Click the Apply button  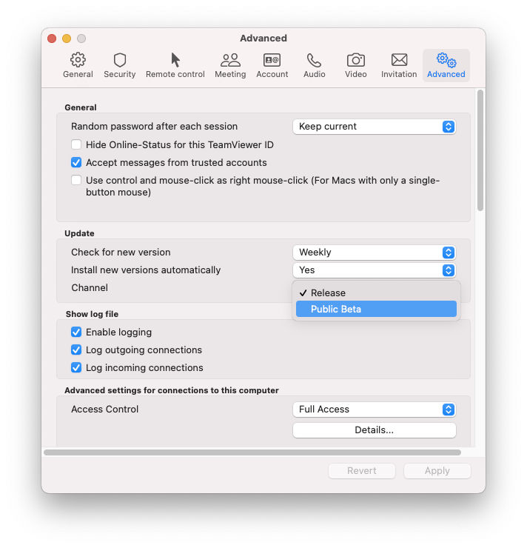click(x=437, y=471)
